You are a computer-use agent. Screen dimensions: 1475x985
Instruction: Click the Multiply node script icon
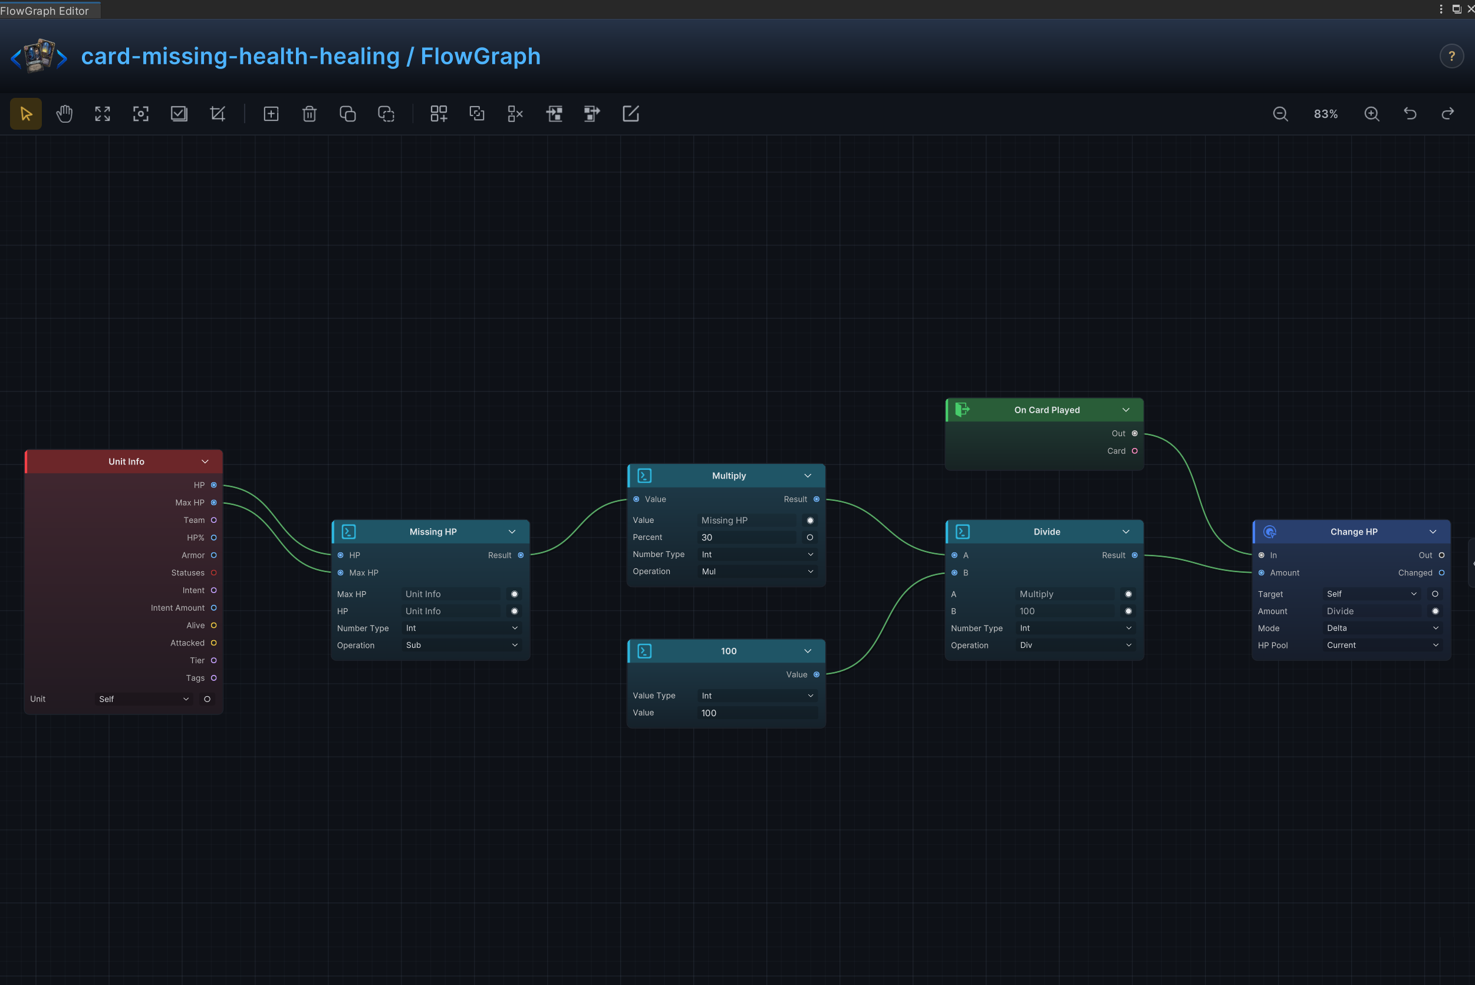tap(644, 476)
